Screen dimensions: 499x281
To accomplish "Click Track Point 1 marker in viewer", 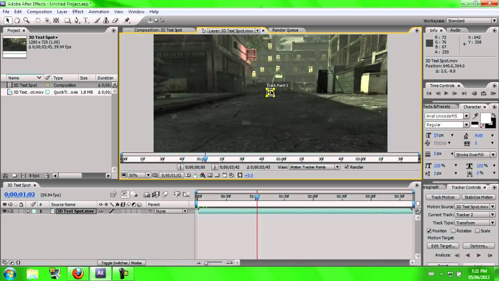I will pos(270,92).
